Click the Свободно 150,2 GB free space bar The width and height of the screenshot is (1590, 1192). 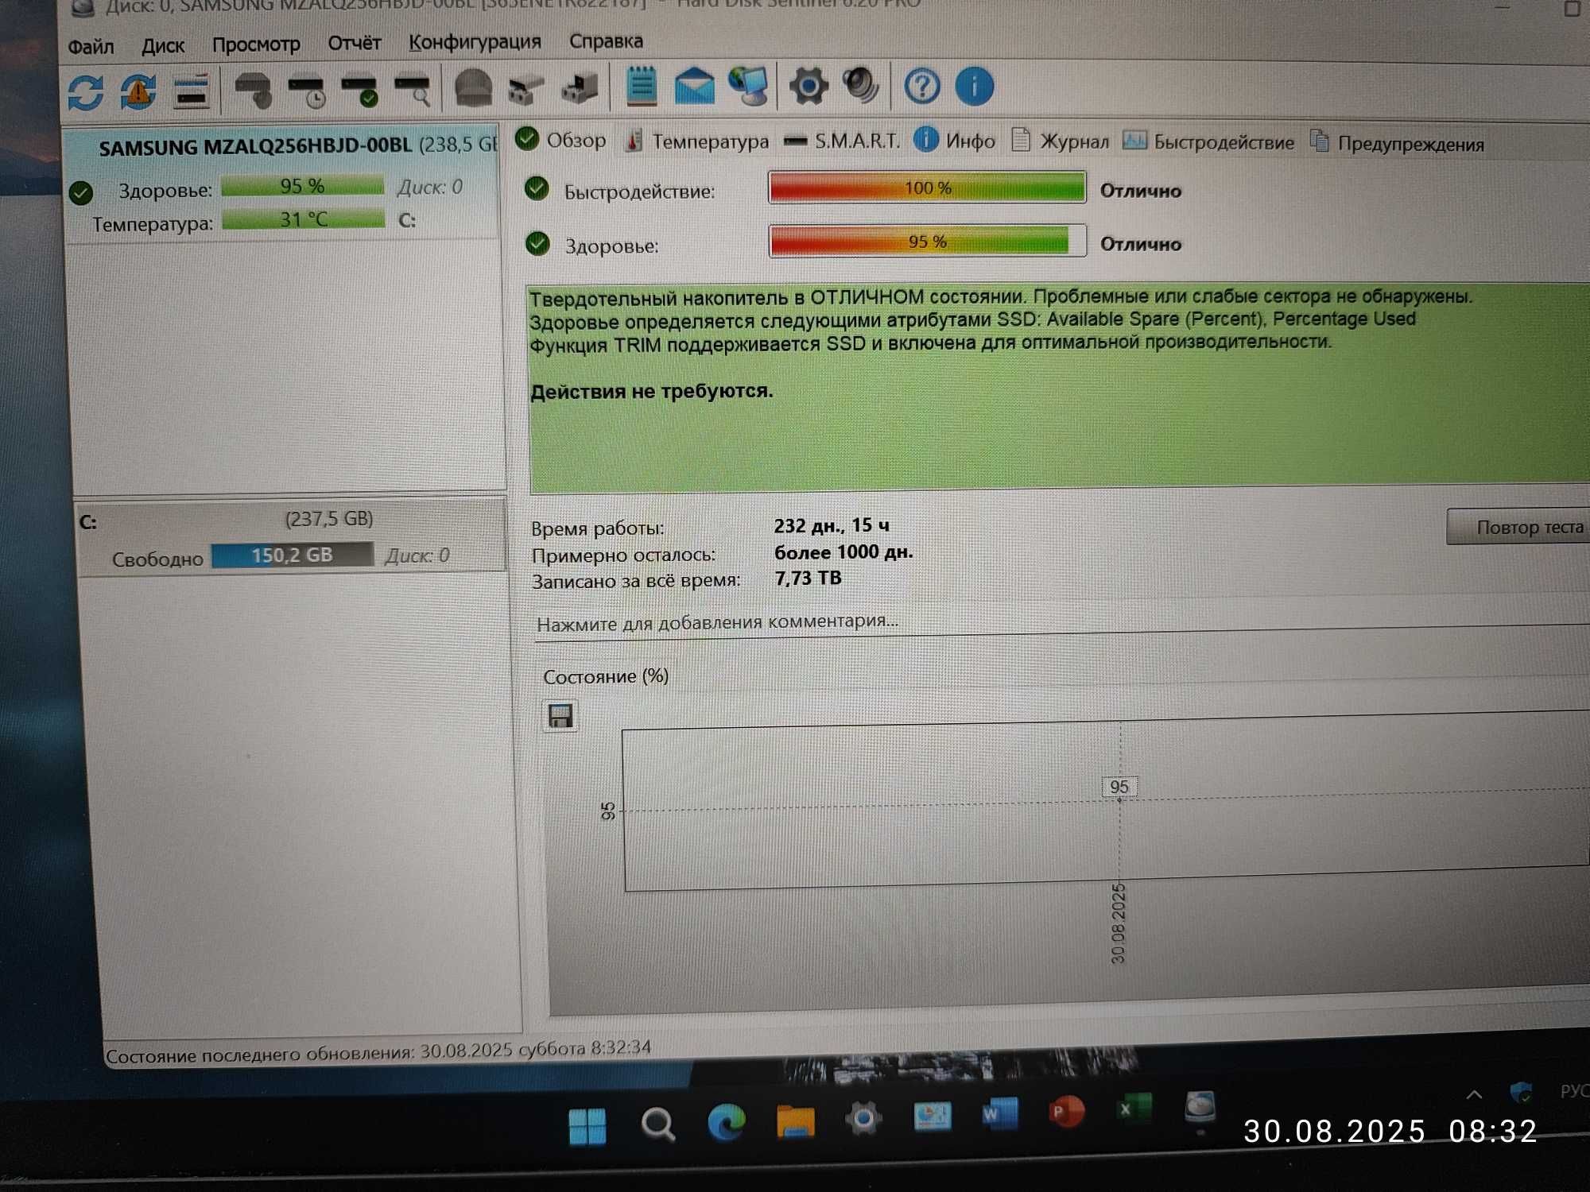(292, 555)
